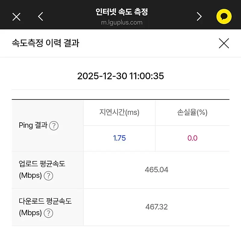Tap the measurement timestamp 2025-12-30 11:00:35
This screenshot has height=235, width=241.
coord(120,76)
